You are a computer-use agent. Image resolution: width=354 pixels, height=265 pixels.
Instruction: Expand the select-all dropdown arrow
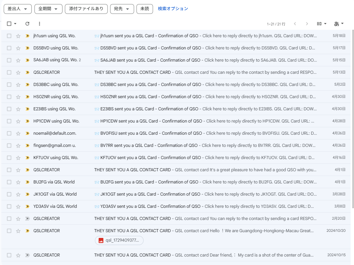click(x=15, y=24)
